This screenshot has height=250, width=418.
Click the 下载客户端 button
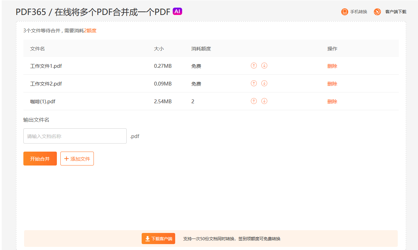pyautogui.click(x=158, y=239)
